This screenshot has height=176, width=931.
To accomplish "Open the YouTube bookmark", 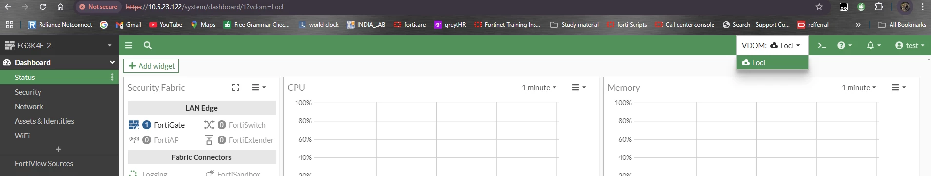I will tap(166, 25).
